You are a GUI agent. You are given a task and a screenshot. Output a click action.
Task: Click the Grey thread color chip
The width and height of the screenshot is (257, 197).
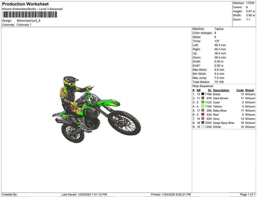coord(203,119)
